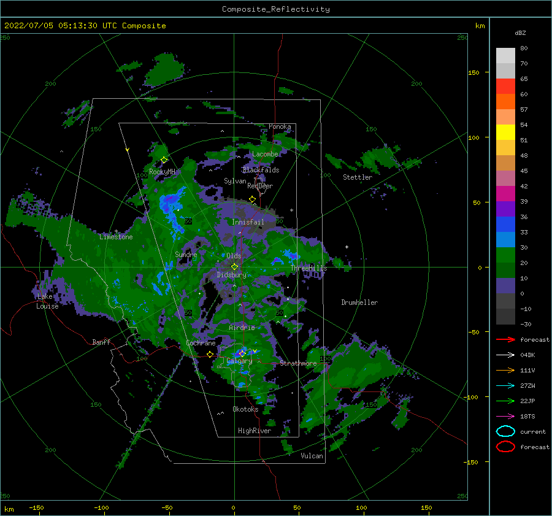Click the Sundre city label

(186, 254)
